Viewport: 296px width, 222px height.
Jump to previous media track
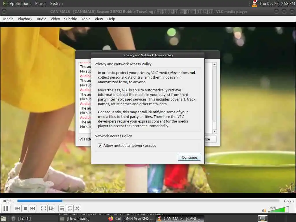18,208
